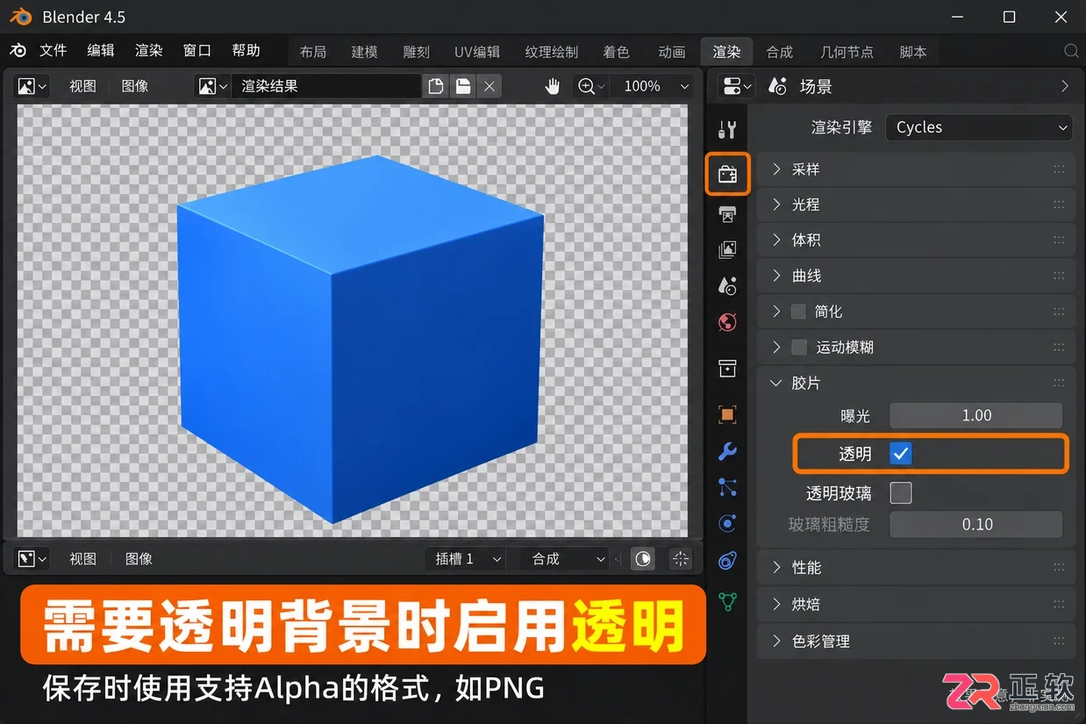Image resolution: width=1086 pixels, height=724 pixels.
Task: Open the Object properties orange square icon
Action: (727, 414)
